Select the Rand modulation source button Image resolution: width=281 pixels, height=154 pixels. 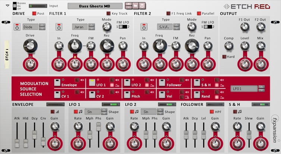click(x=197, y=94)
